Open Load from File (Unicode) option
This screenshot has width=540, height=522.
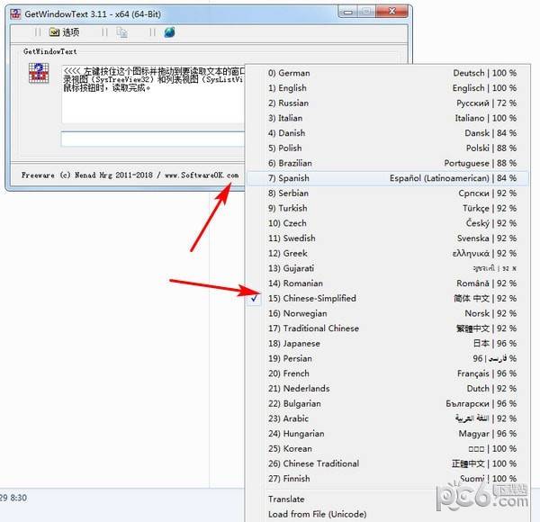point(317,514)
